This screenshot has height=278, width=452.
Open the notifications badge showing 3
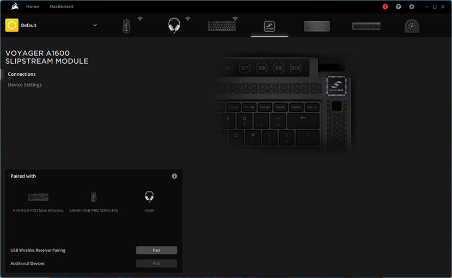(x=385, y=7)
